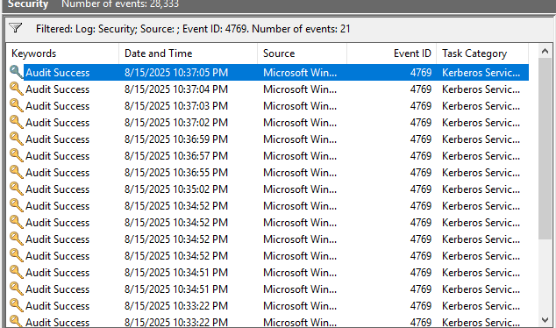Click key icon of 10:37:03 PM event

tap(16, 105)
